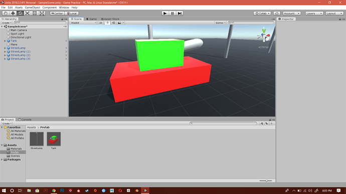
Task: Select the Rotate tool
Action: tap(20, 13)
